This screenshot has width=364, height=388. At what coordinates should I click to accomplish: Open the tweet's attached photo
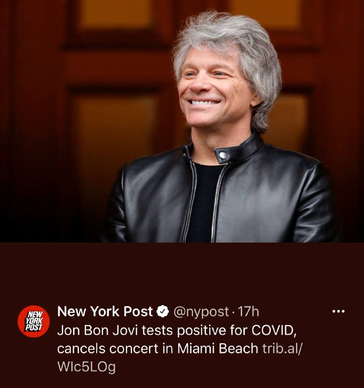[x=182, y=121]
